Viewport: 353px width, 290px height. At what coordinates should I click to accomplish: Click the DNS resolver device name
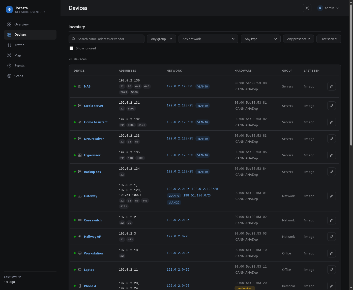coord(94,139)
